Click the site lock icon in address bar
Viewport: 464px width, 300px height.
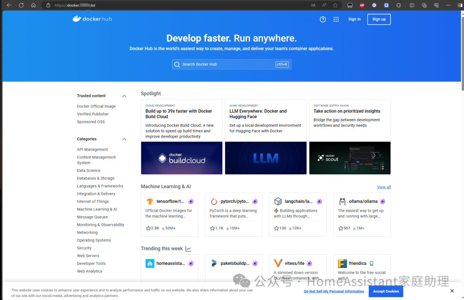tap(48, 5)
